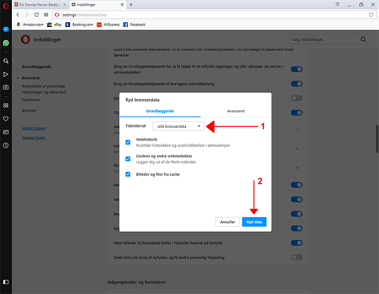Open bookmarks heart icon in sidebar
Viewport: 379px width, 294px height.
[6, 119]
